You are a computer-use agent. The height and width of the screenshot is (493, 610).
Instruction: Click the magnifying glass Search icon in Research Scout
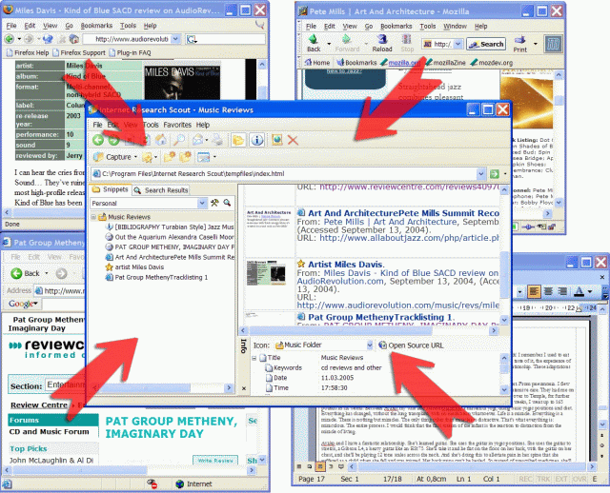(179, 140)
